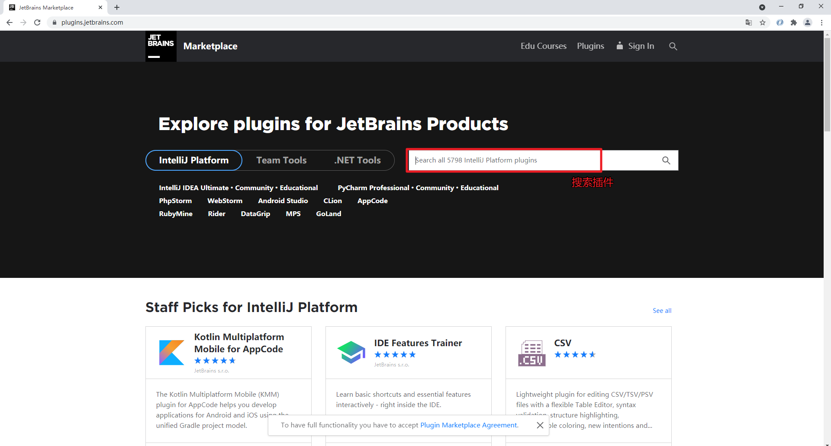
Task: Open the IntelliJ IDEA Ultimate link
Action: [194, 188]
